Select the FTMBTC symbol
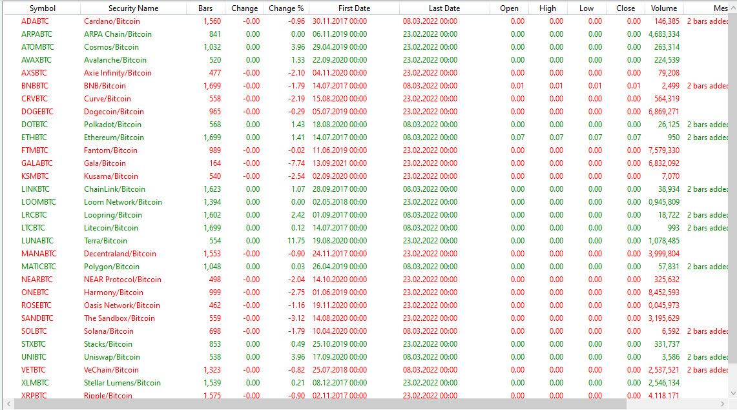 (x=35, y=150)
